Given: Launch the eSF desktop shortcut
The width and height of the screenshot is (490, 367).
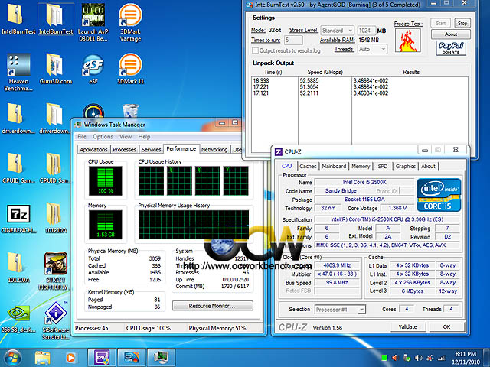Looking at the screenshot, I should (x=93, y=69).
